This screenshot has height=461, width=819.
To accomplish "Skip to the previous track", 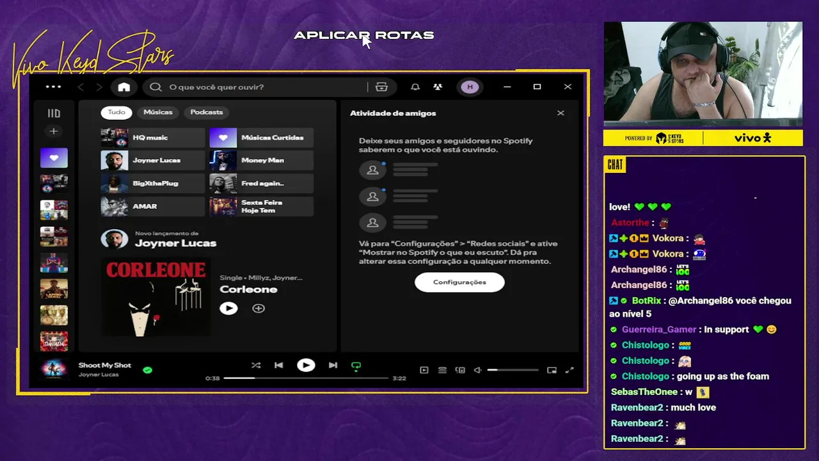I will (278, 366).
